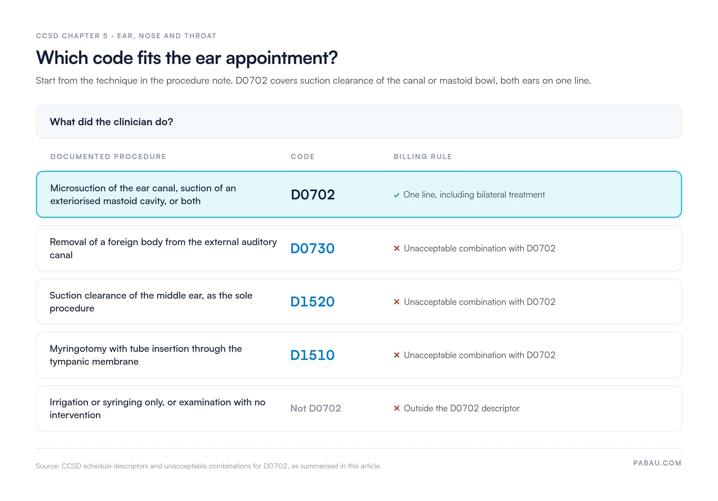
Task: Click 'CCSD CHAPTER 5 · EAR, NOSE AND THROAT' label
Action: coord(126,36)
